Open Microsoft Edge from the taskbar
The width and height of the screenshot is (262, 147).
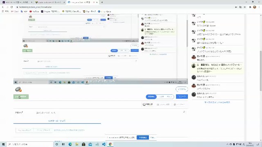click(x=70, y=144)
